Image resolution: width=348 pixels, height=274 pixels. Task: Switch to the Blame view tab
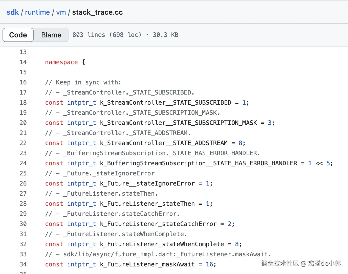pyautogui.click(x=51, y=35)
